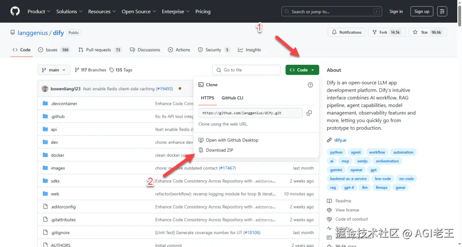The height and width of the screenshot is (247, 462).
Task: Open the dify repository name link
Action: click(x=58, y=33)
